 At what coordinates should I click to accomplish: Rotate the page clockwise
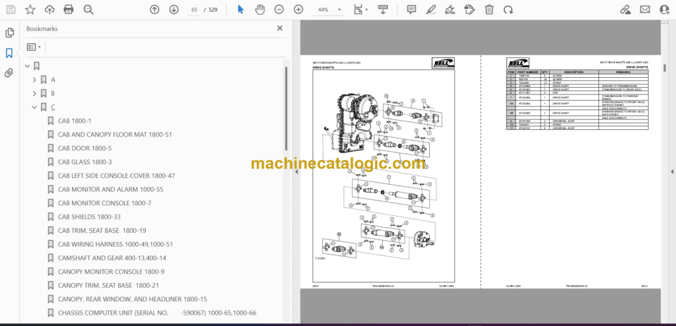tap(508, 9)
